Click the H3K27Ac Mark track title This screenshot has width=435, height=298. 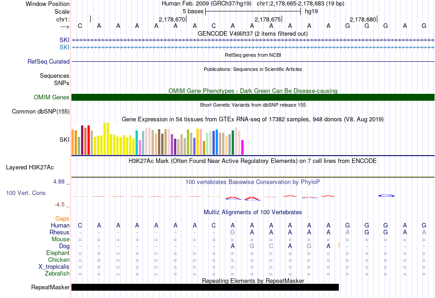[x=253, y=161]
